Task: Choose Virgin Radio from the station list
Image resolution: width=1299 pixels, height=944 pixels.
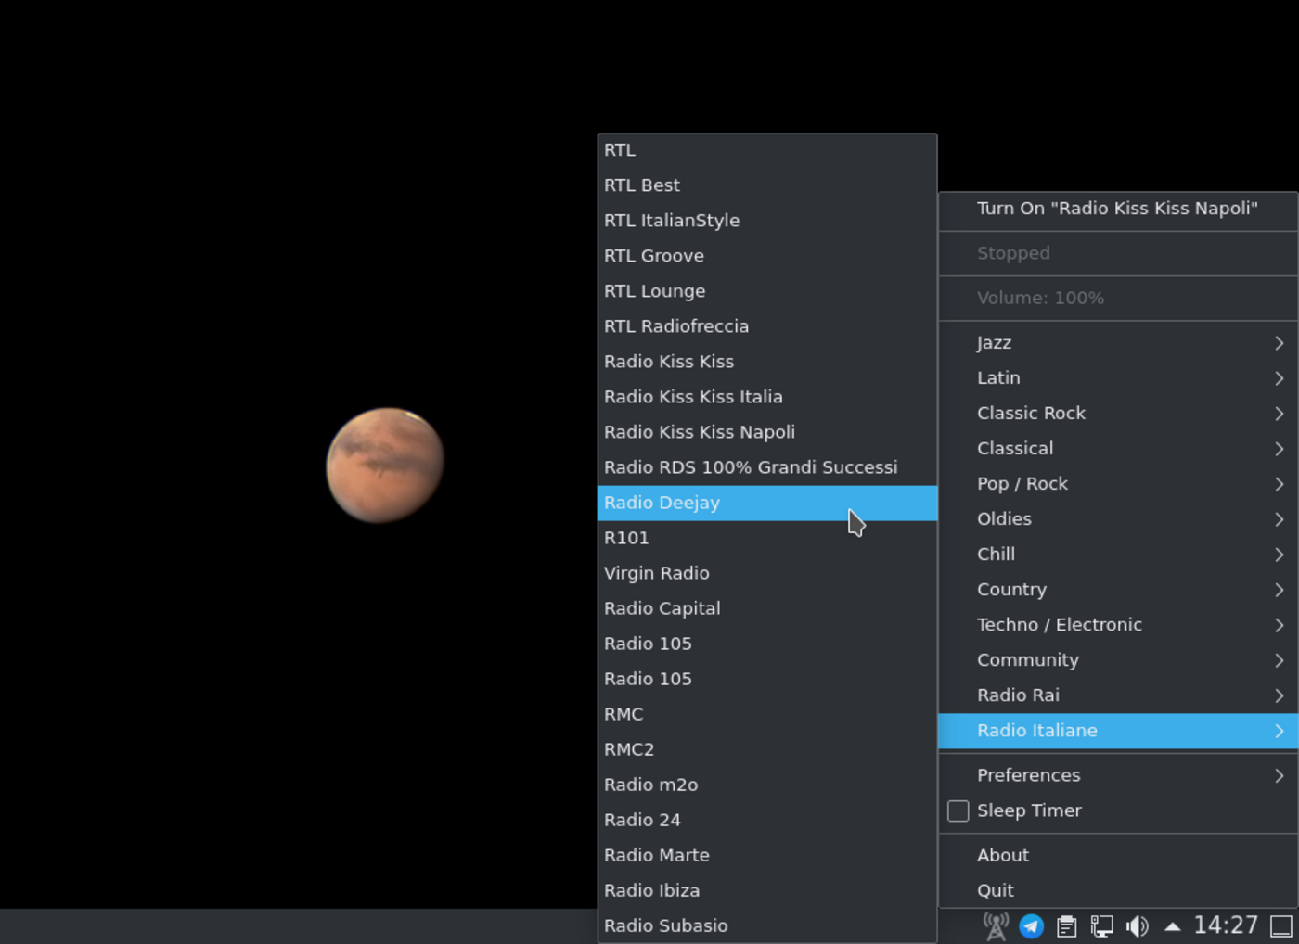Action: (656, 573)
